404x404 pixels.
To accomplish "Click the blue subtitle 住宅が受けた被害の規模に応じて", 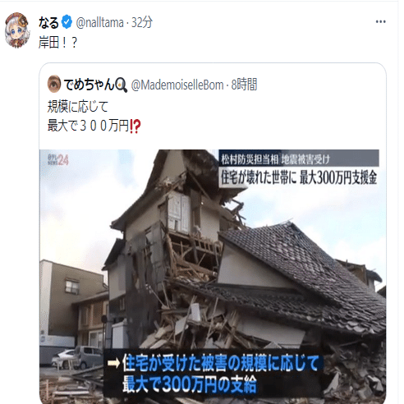I will point(220,363).
